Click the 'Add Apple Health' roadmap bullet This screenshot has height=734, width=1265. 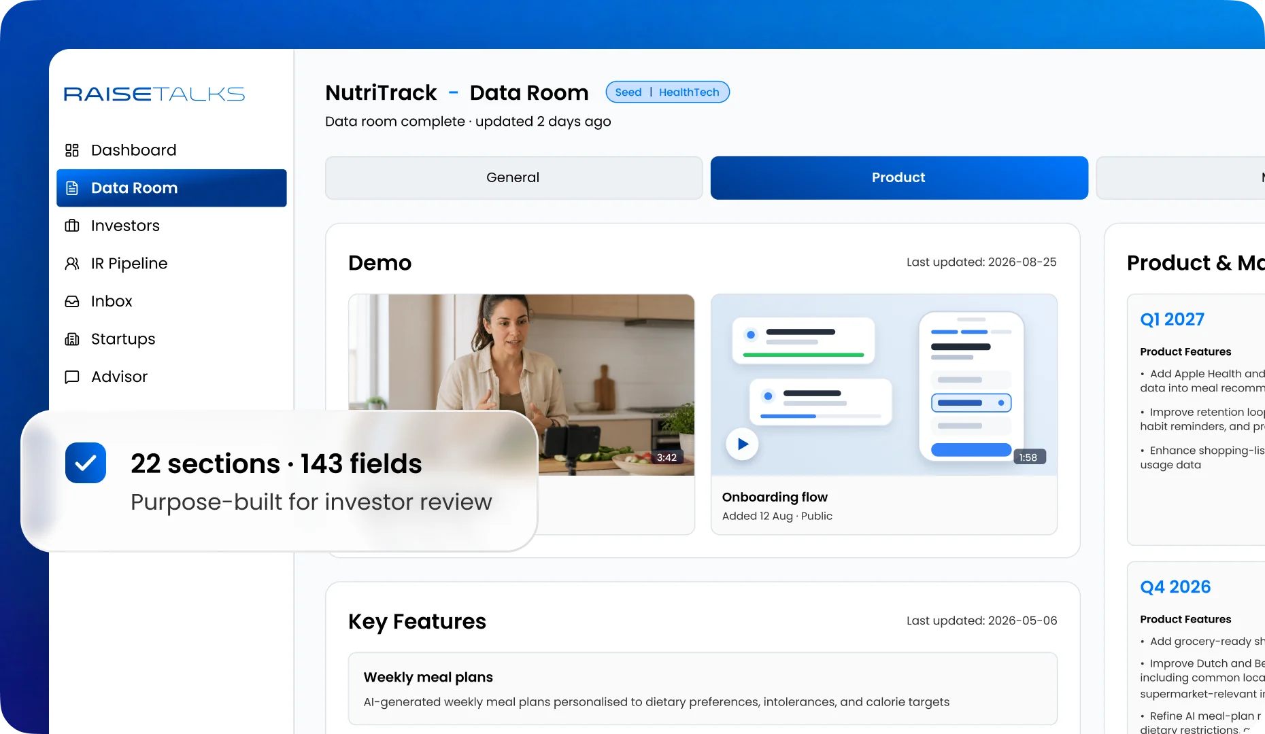click(x=1202, y=381)
